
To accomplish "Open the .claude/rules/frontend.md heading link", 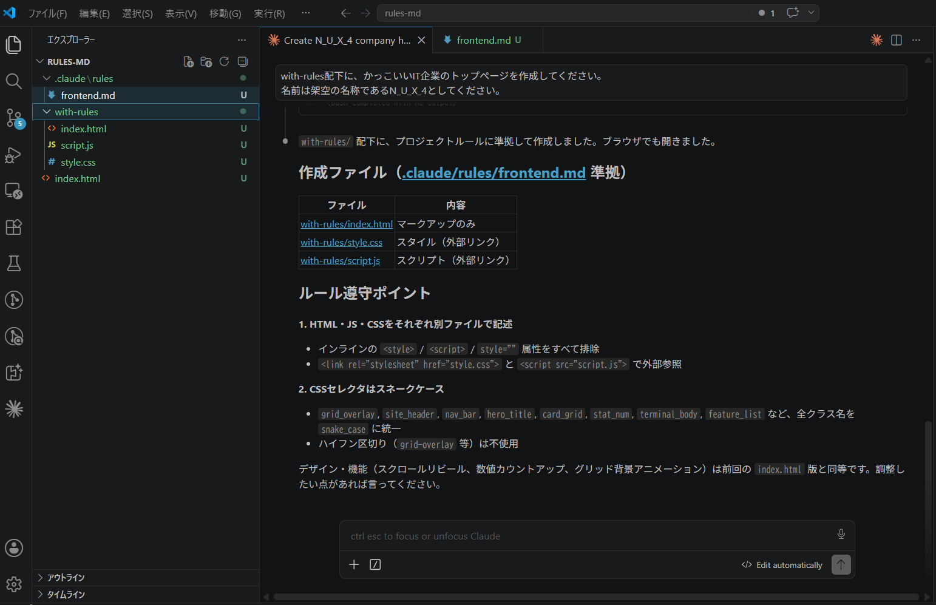I will (x=493, y=173).
